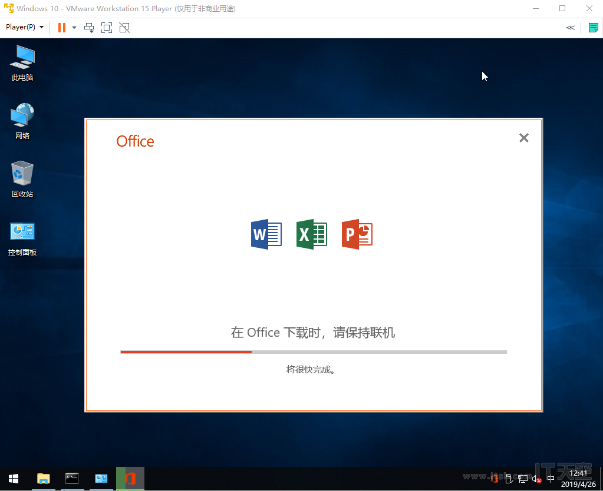The image size is (603, 491).
Task: Select the 控制面板 desktop icon
Action: [x=22, y=239]
